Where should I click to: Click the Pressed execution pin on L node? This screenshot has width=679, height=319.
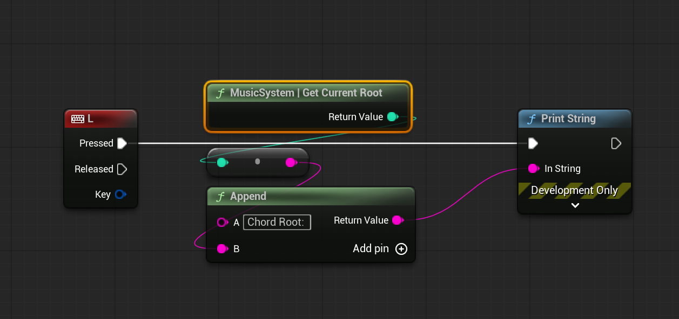[x=122, y=143]
